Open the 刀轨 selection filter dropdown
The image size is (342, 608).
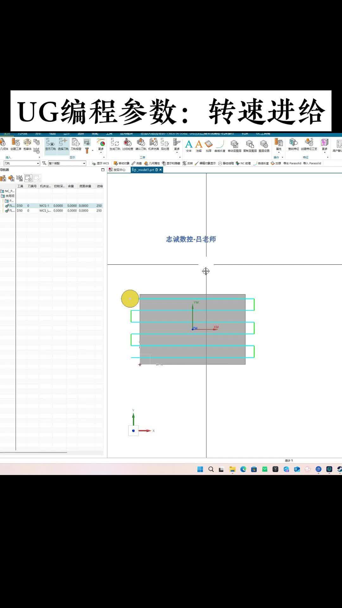click(38, 163)
